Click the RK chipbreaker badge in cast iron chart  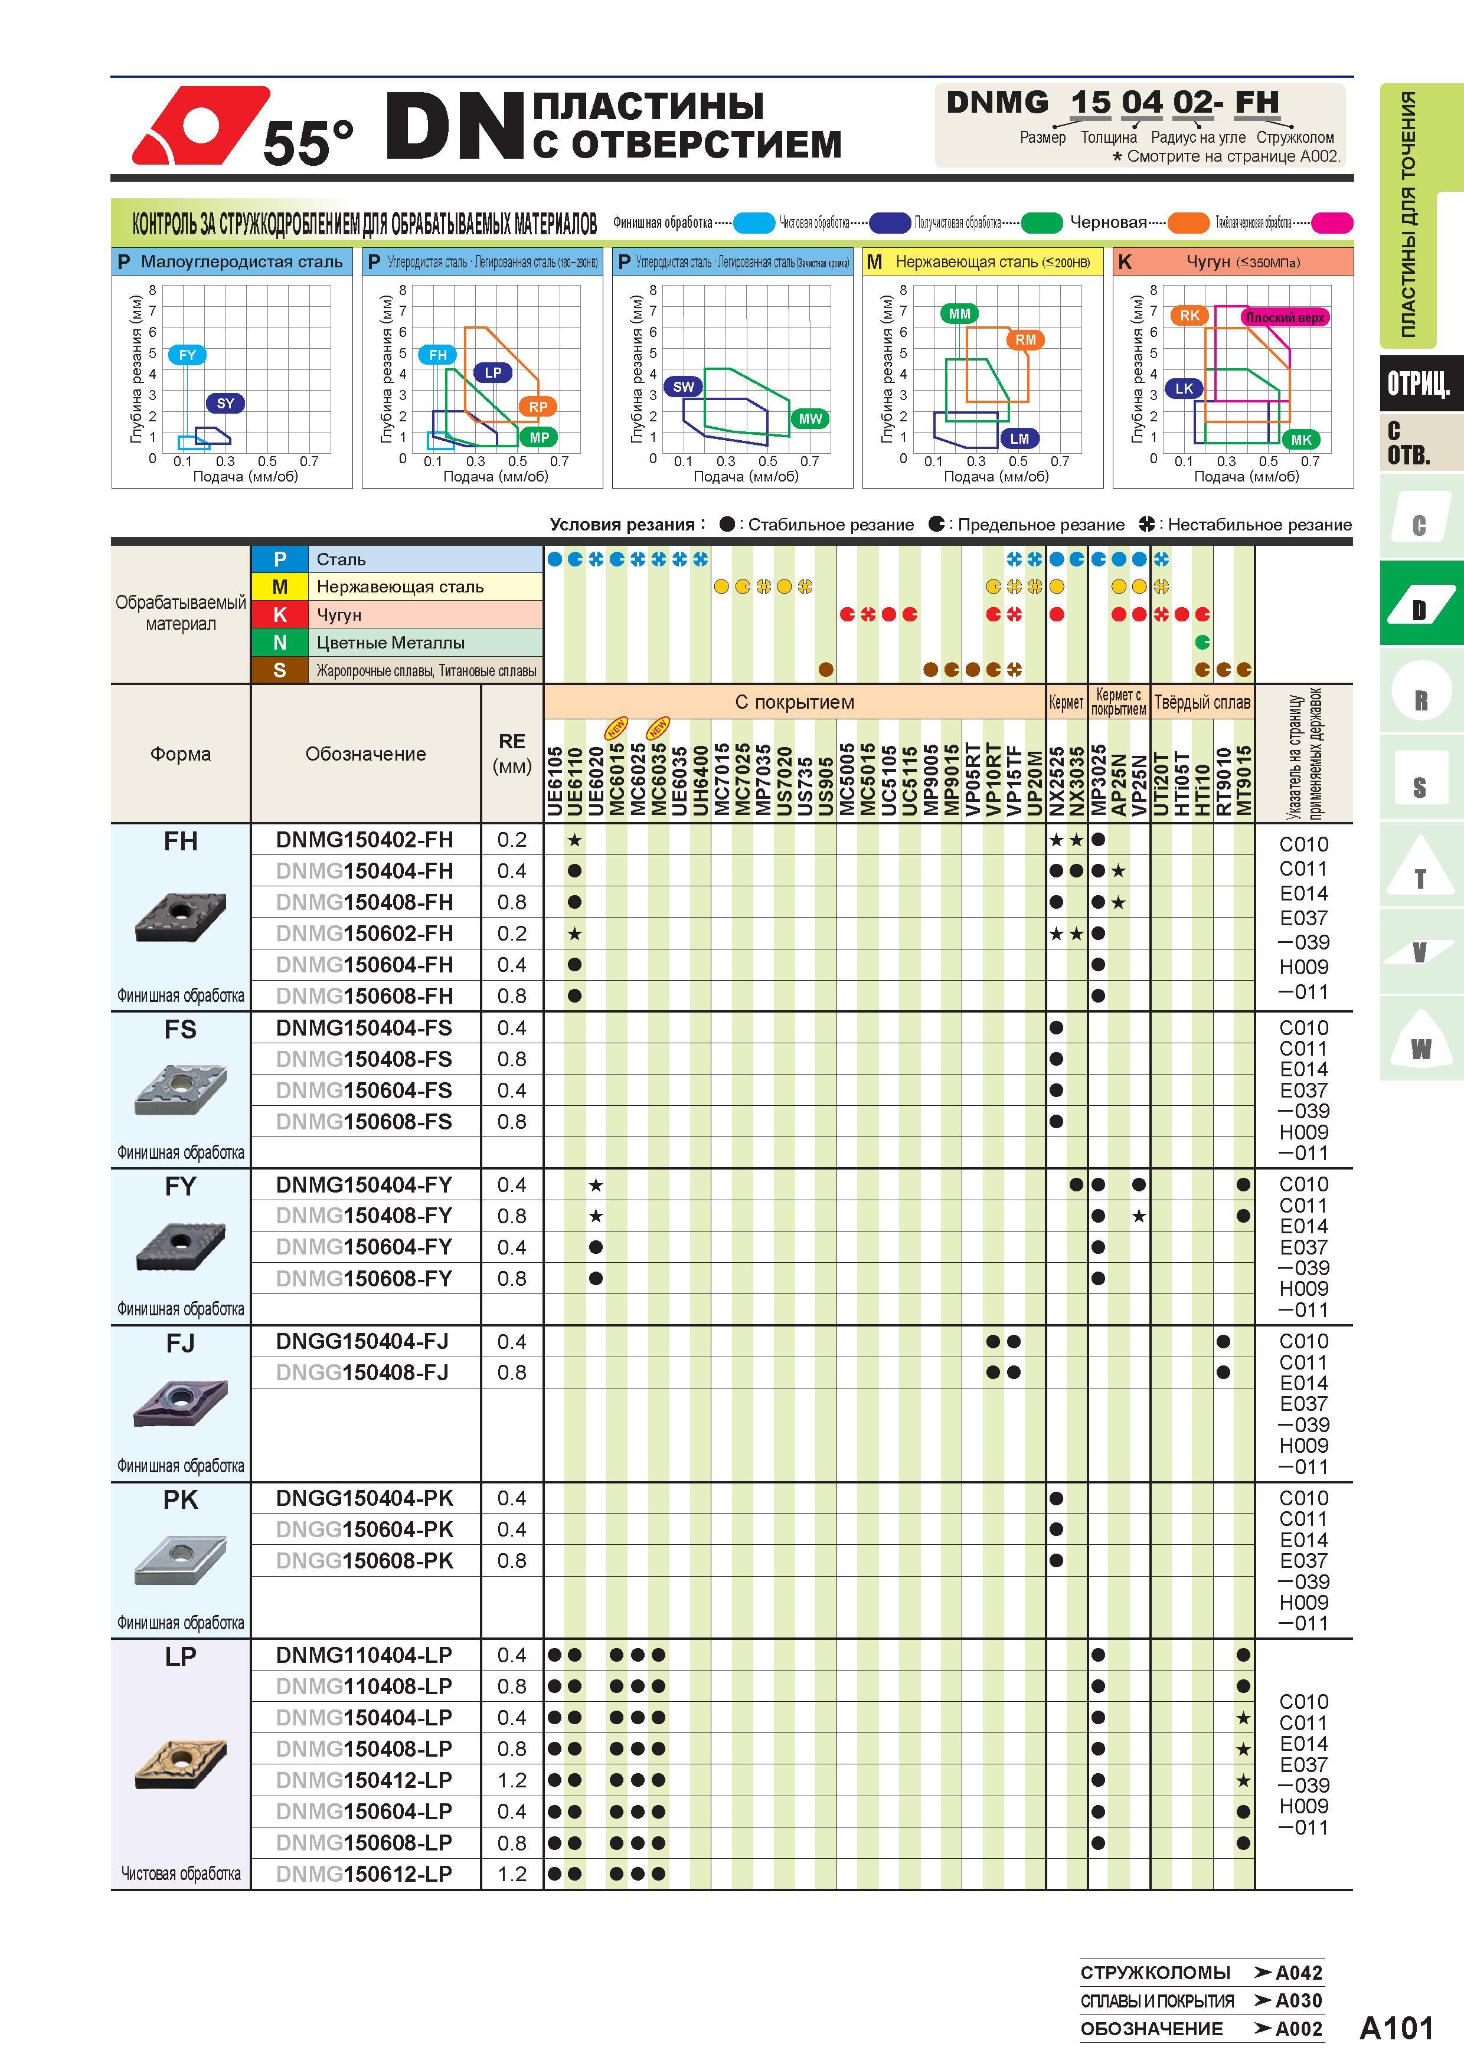(1189, 316)
